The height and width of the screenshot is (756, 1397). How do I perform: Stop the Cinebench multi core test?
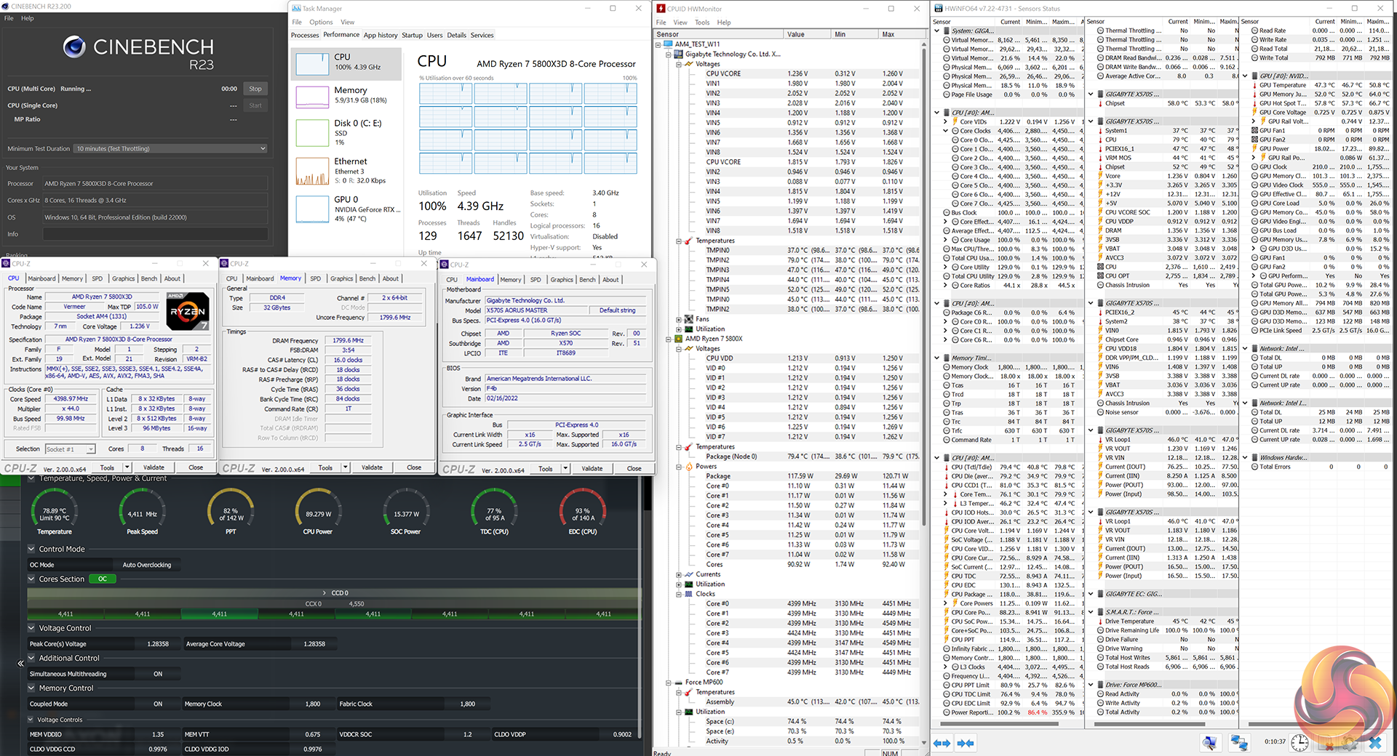pyautogui.click(x=255, y=89)
